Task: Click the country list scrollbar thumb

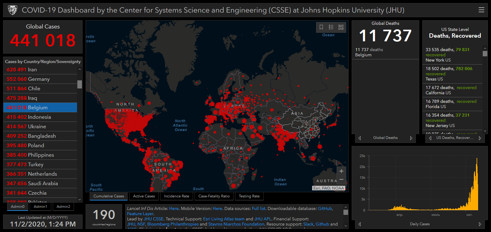Action: click(79, 84)
